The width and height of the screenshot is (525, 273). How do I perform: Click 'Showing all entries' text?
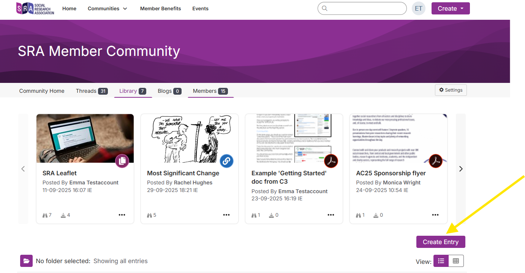[120, 261]
